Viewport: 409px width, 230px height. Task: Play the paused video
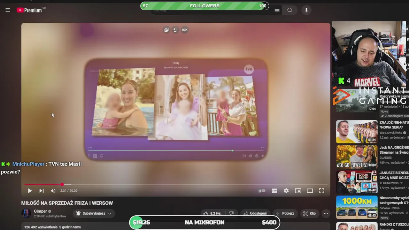30,191
